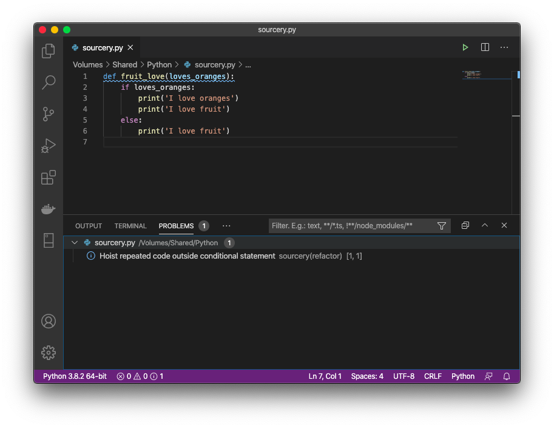Close the sourcery.py editor tab
Screen dimensions: 554x428
tap(130, 47)
